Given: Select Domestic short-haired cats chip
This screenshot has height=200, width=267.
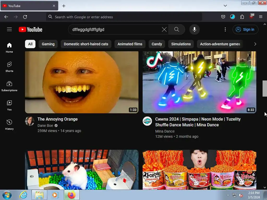Looking at the screenshot, I should click(x=86, y=44).
